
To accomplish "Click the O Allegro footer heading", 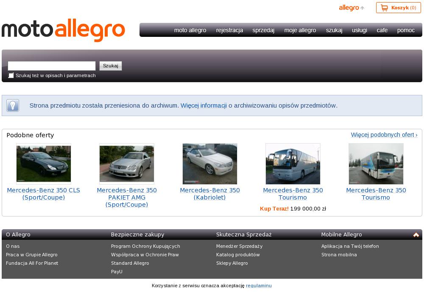I will [x=18, y=235].
